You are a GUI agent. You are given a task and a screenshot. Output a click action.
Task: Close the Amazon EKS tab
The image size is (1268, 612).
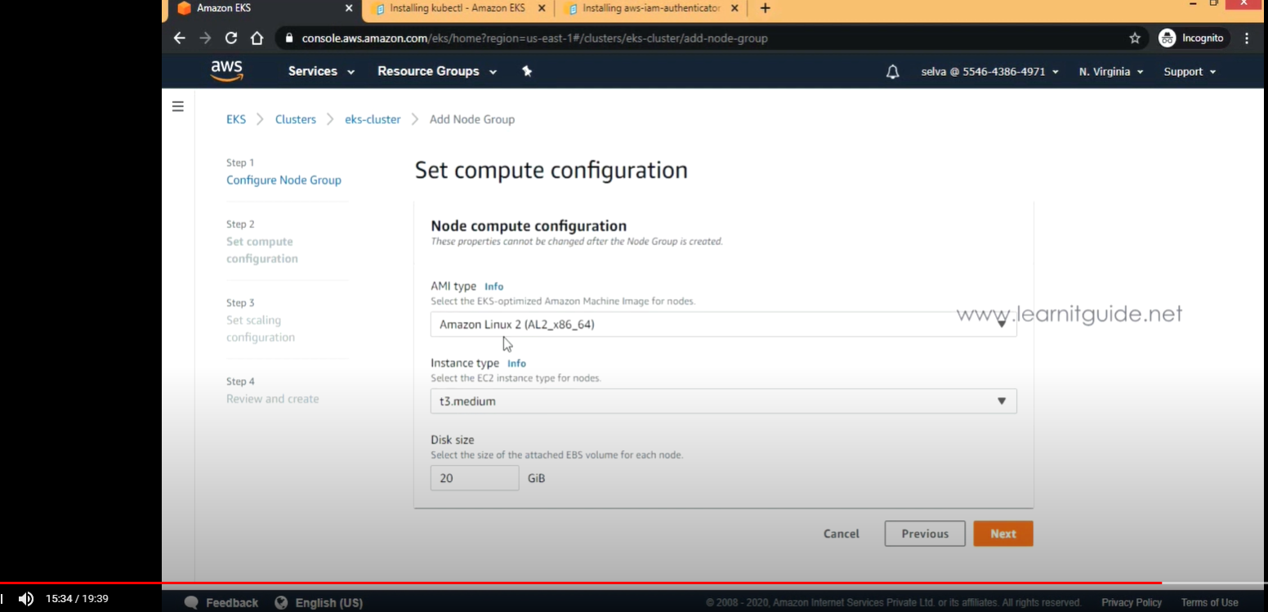pyautogui.click(x=349, y=8)
